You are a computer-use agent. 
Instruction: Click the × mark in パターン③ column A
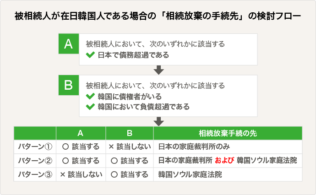tap(62, 174)
